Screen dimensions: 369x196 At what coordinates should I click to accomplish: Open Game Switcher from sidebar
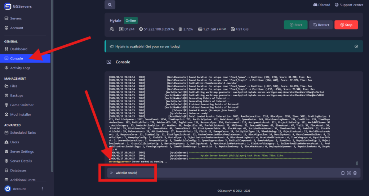(22, 105)
